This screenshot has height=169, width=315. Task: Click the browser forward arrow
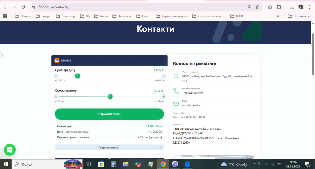(x=14, y=7)
